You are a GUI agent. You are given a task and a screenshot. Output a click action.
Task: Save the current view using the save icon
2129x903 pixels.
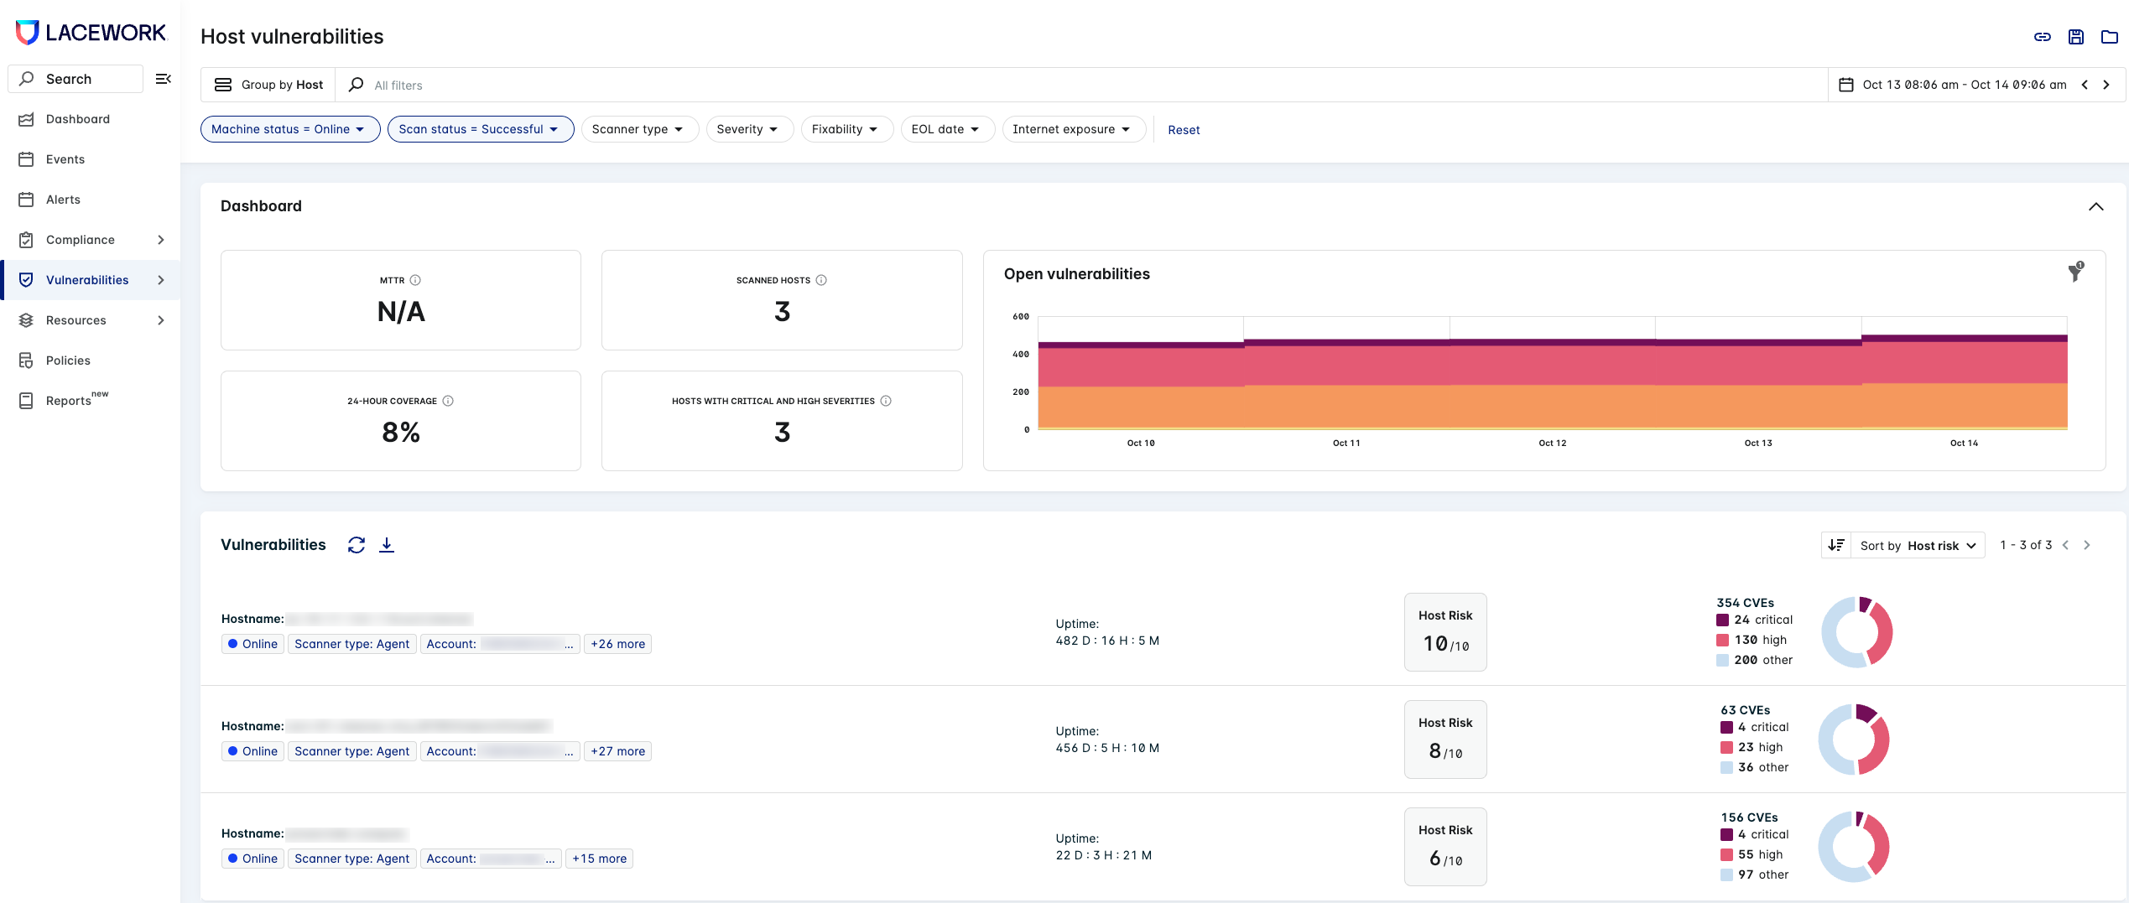2076,37
